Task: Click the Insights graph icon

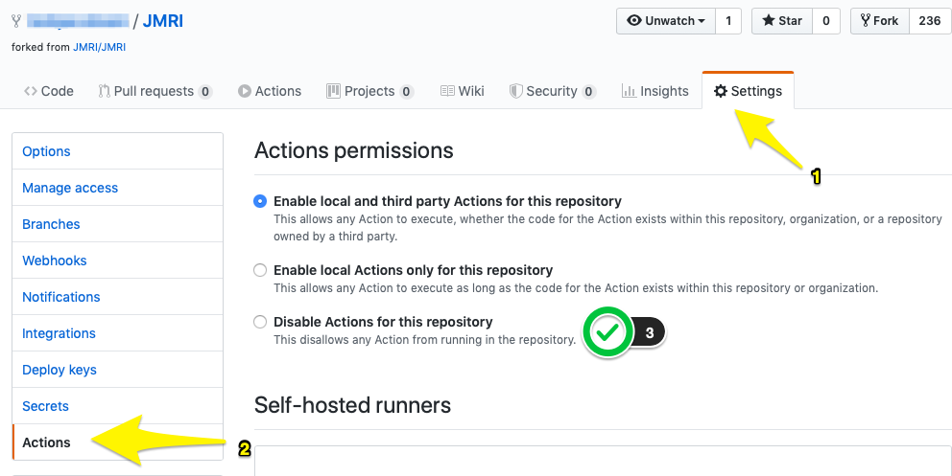Action: [629, 91]
